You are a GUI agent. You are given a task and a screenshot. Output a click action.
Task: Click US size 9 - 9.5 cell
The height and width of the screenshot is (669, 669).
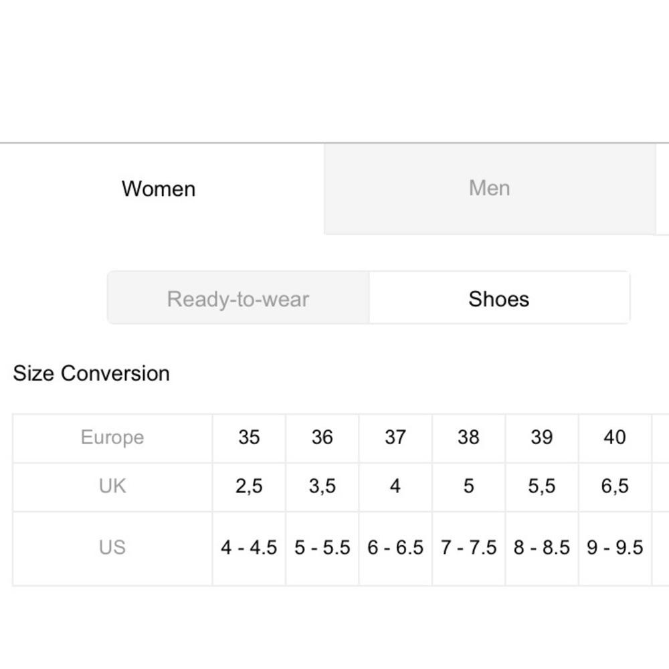point(615,548)
